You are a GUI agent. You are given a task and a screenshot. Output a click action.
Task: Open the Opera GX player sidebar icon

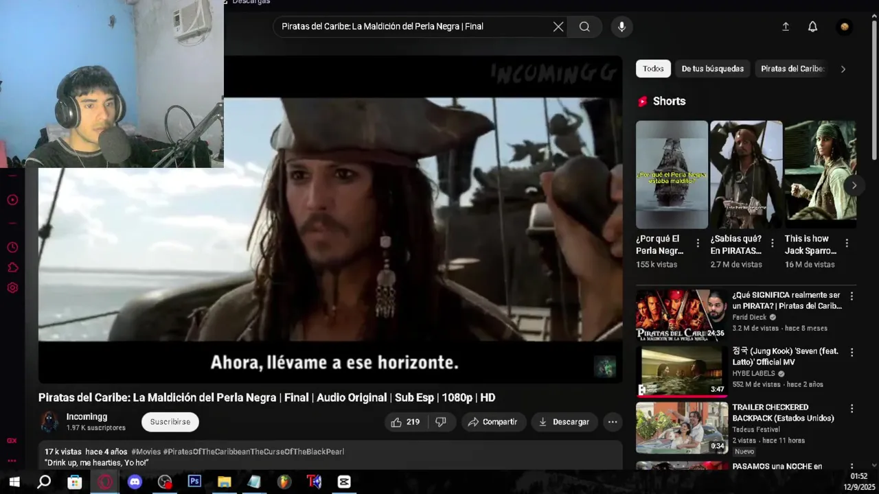coord(12,200)
